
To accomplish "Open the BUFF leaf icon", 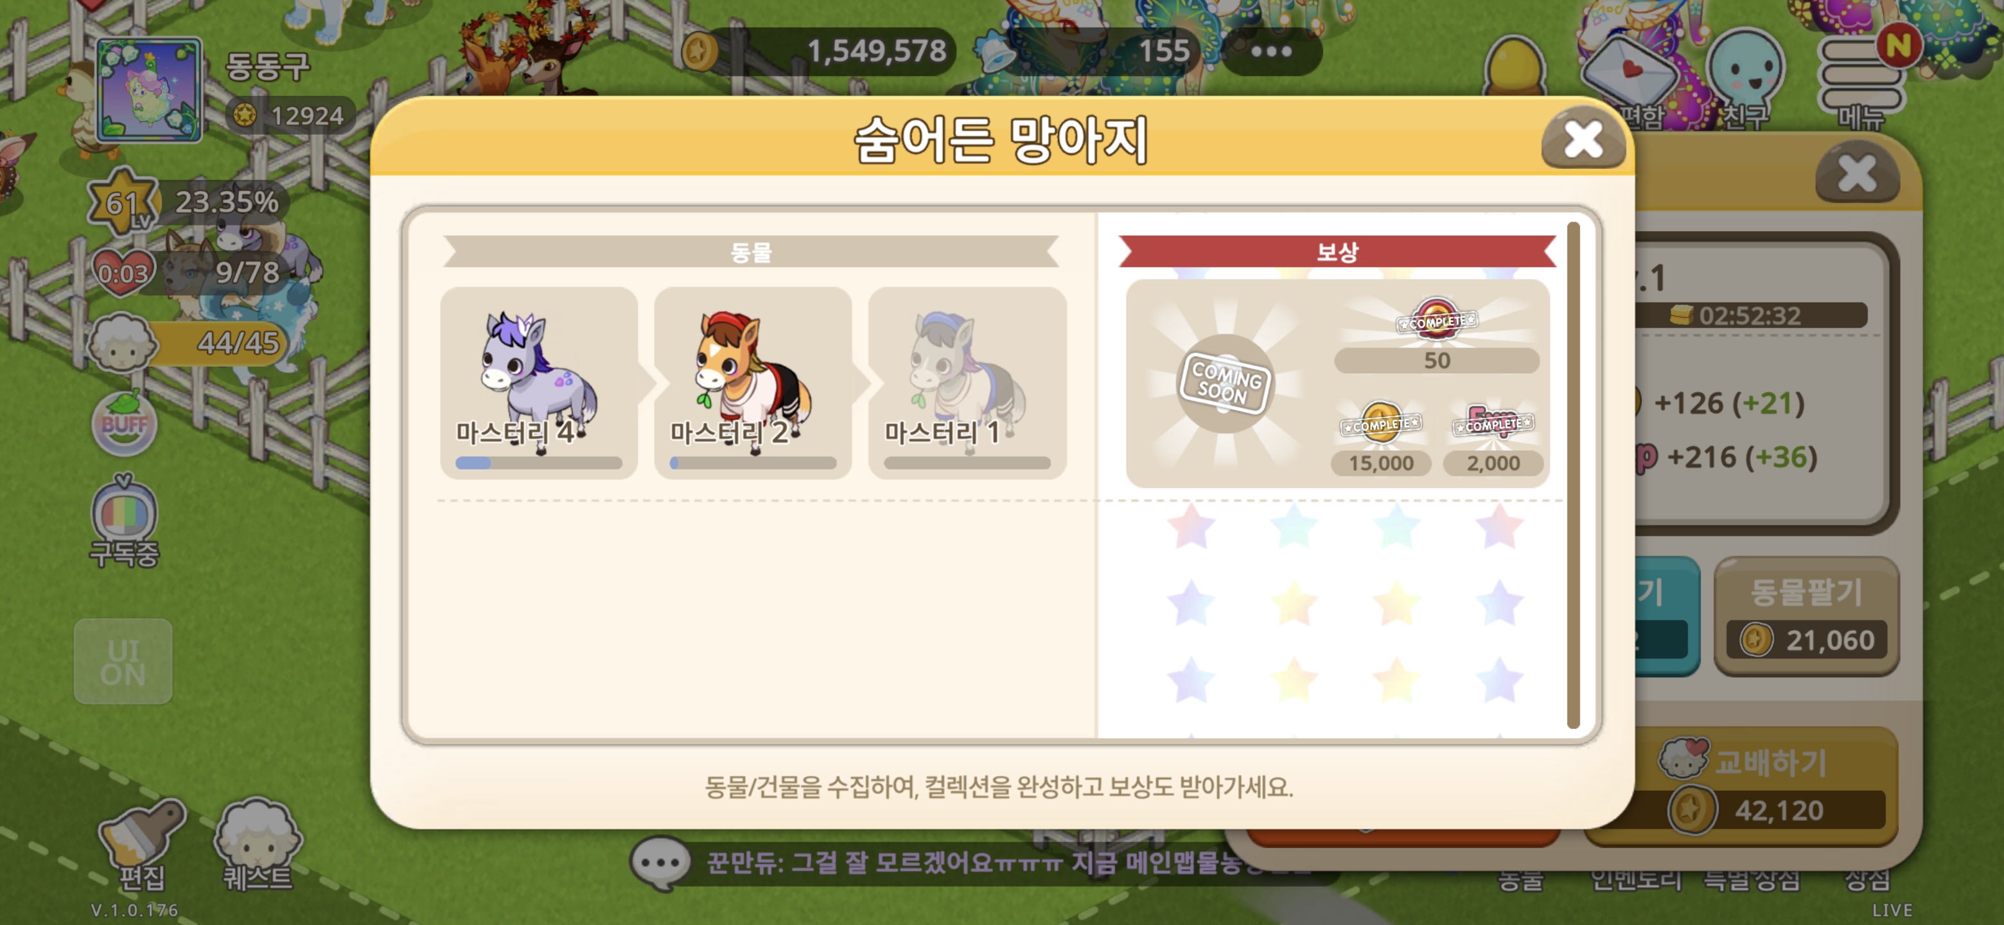I will click(125, 423).
